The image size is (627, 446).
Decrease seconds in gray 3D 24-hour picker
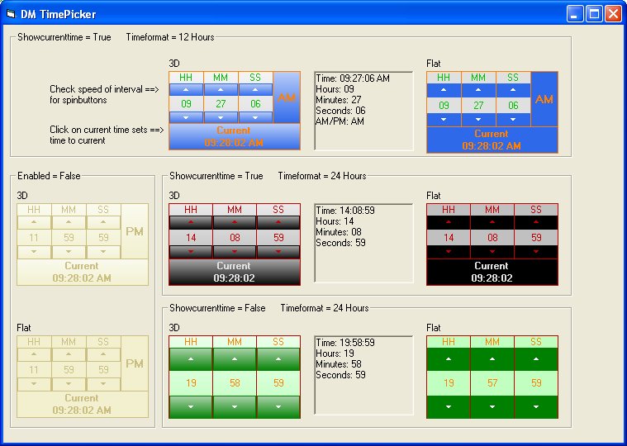pos(278,251)
